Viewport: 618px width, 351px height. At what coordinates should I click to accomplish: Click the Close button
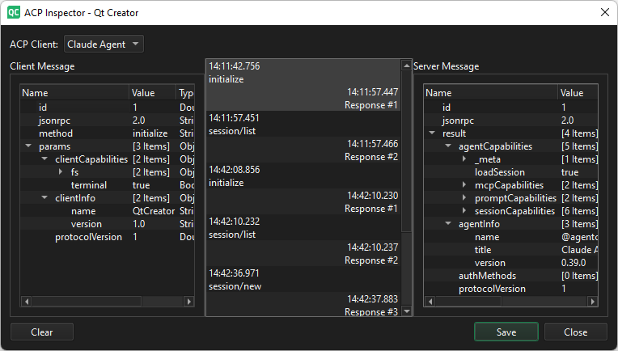575,332
